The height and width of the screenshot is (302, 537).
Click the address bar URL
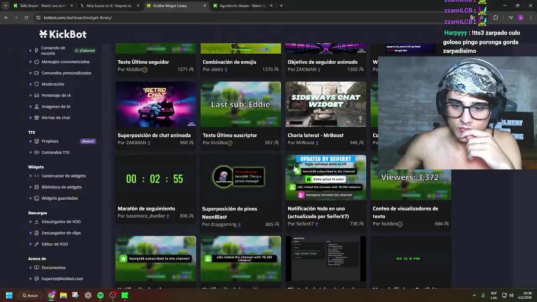[x=78, y=18]
